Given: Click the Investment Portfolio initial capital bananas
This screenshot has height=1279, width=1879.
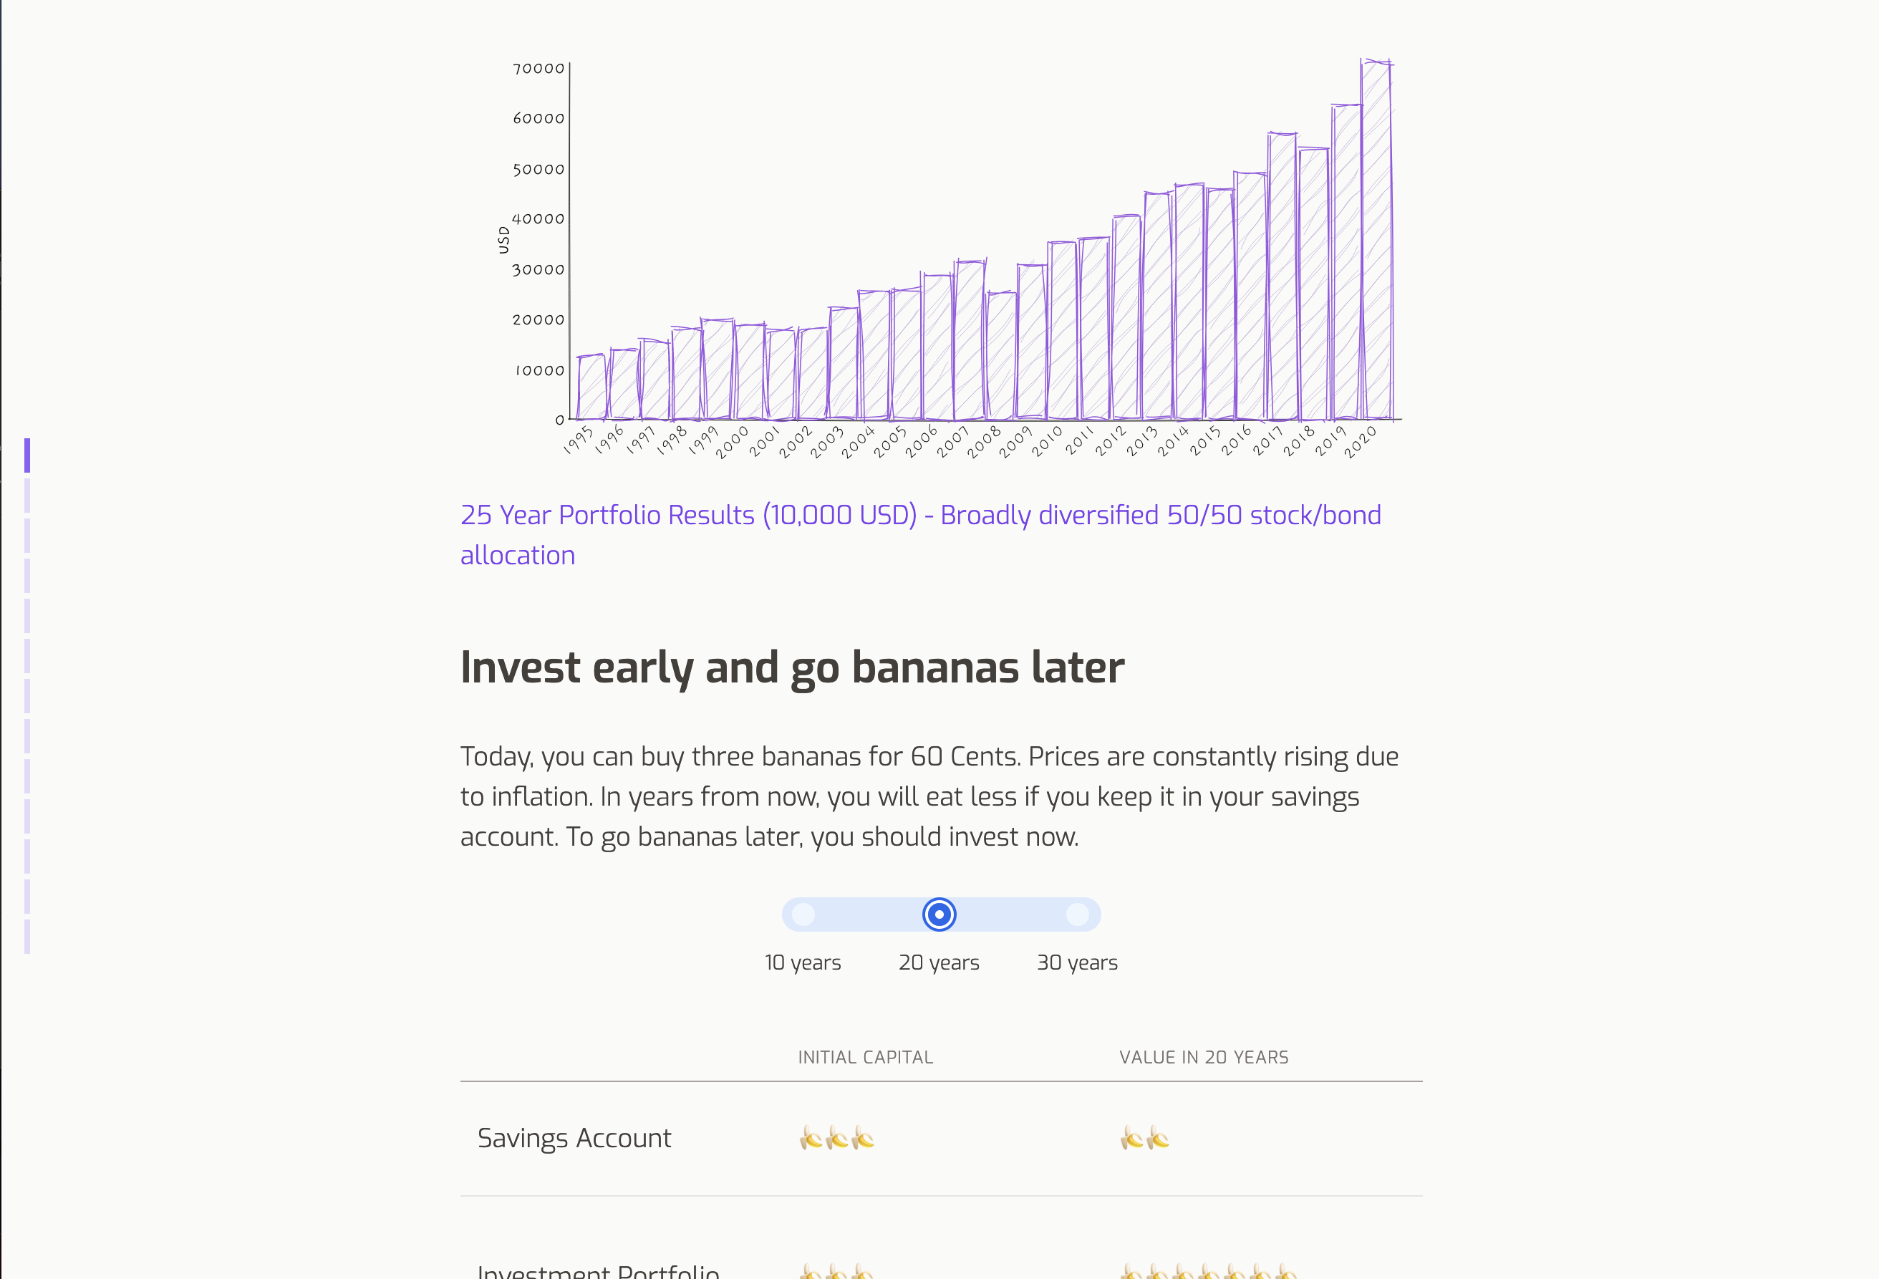Looking at the screenshot, I should click(x=836, y=1272).
